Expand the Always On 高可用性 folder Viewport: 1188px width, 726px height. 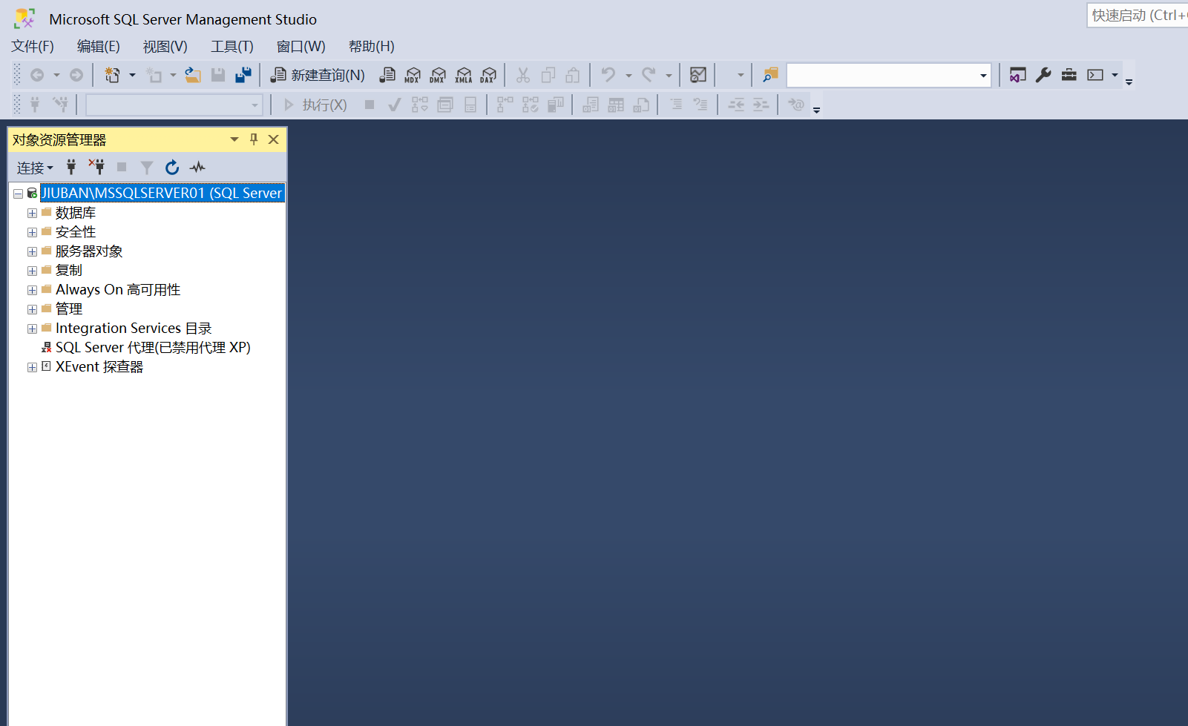click(x=32, y=290)
